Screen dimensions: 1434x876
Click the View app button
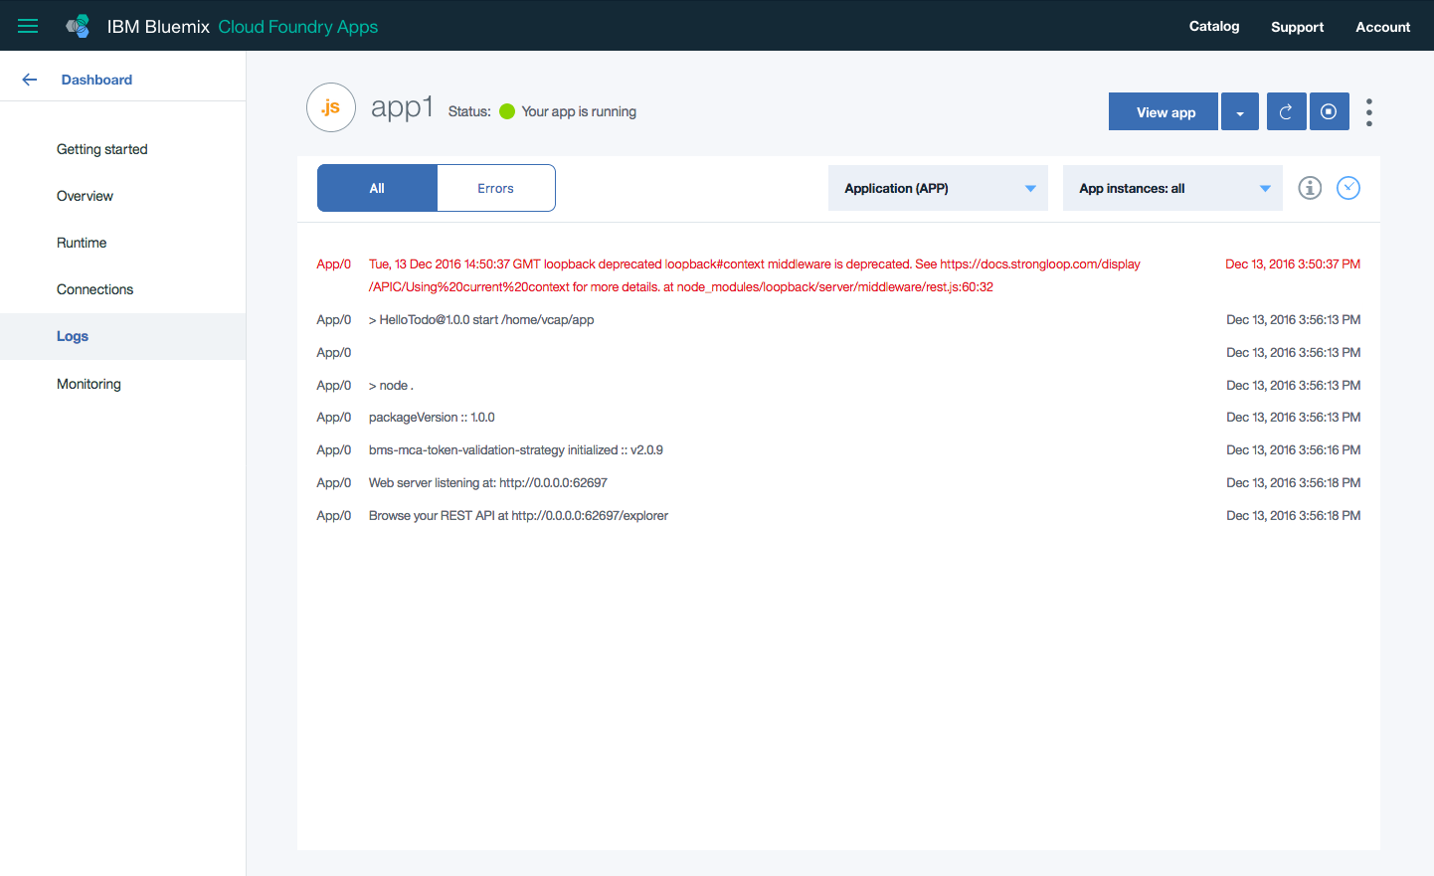click(1164, 111)
